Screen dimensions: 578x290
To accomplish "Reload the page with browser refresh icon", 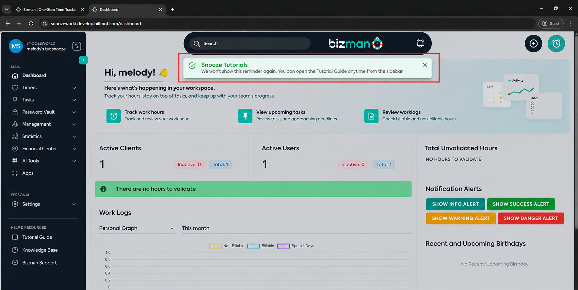I will 31,23.
